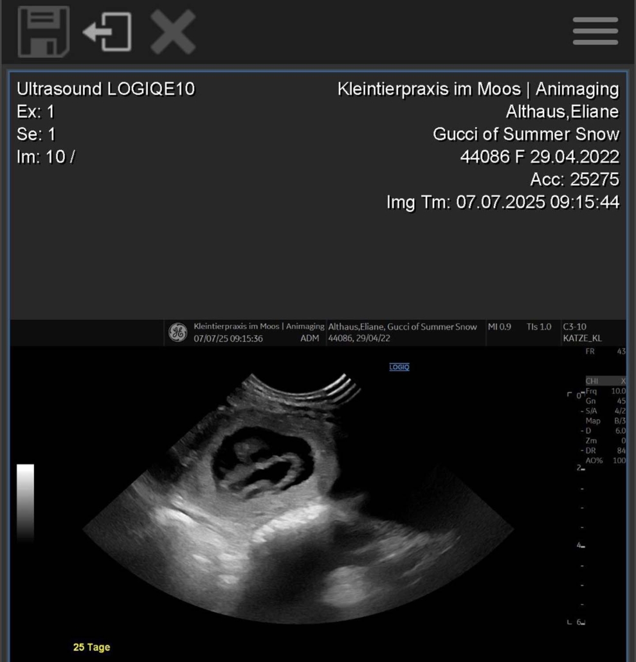Open the hamburger menu
The image size is (636, 662).
[595, 31]
